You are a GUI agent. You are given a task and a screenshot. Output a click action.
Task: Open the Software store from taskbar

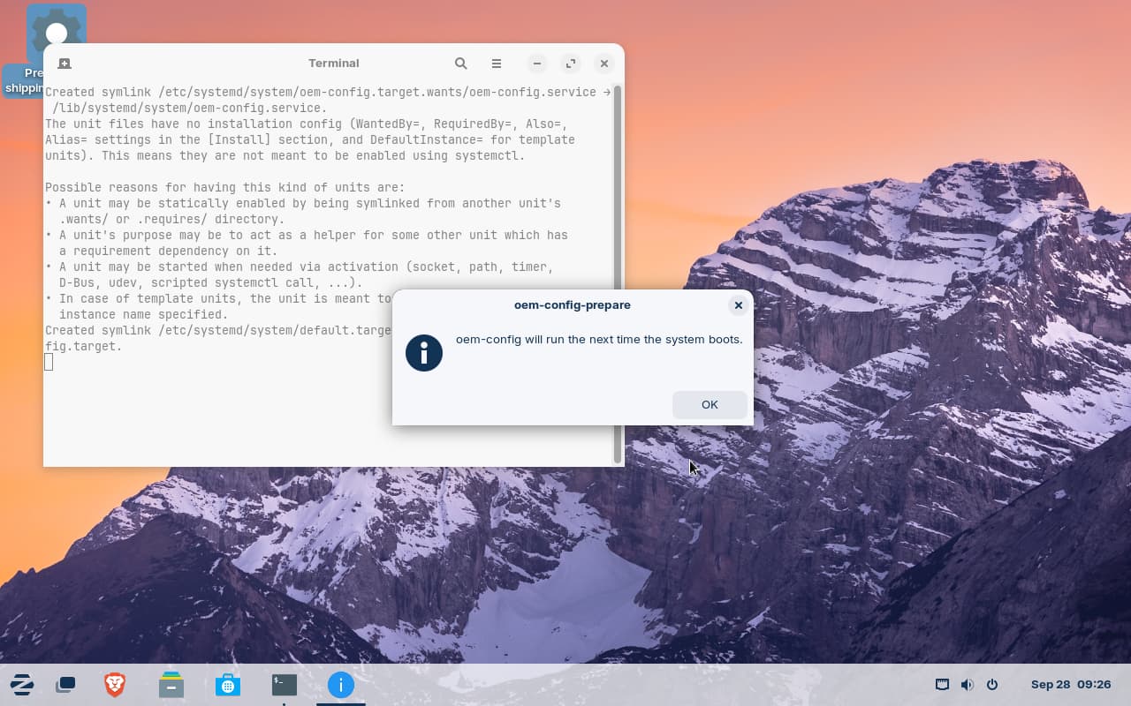(228, 685)
